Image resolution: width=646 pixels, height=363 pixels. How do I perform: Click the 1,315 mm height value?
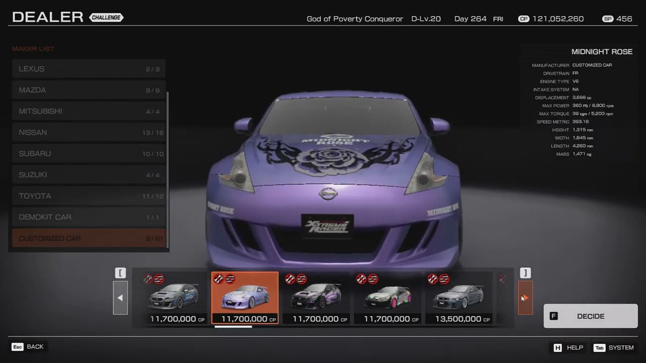pyautogui.click(x=583, y=130)
